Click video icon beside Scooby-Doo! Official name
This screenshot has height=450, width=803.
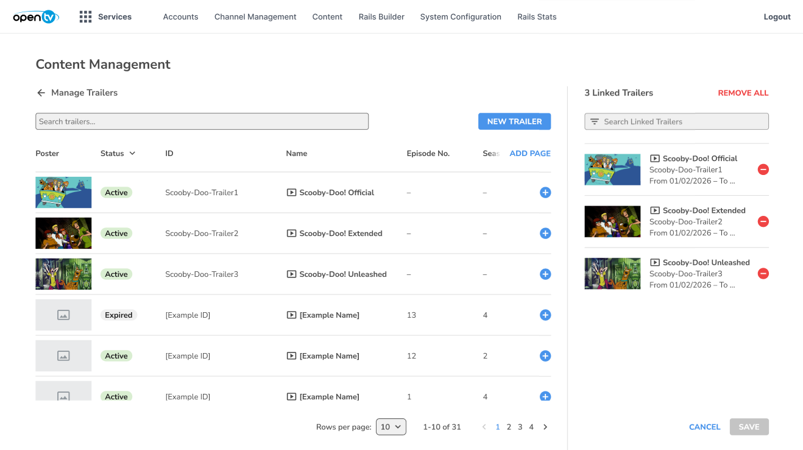click(291, 193)
